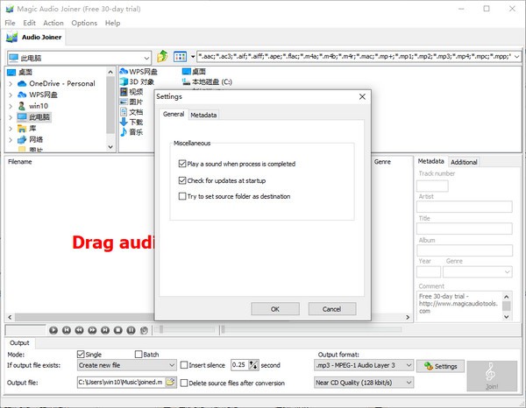The height and width of the screenshot is (408, 526).
Task: Select the 图片 folder in file list
Action: tap(131, 102)
